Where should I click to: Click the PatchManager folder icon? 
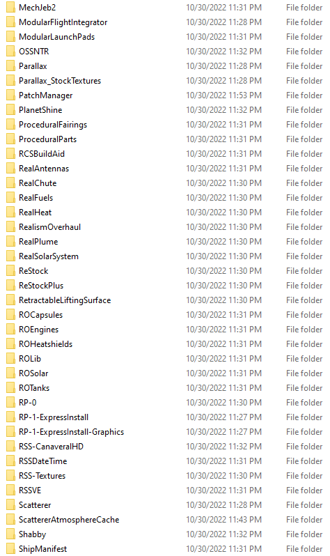click(x=10, y=95)
